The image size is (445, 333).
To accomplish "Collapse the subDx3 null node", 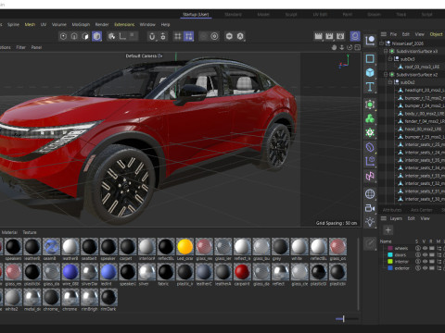I will coord(390,59).
